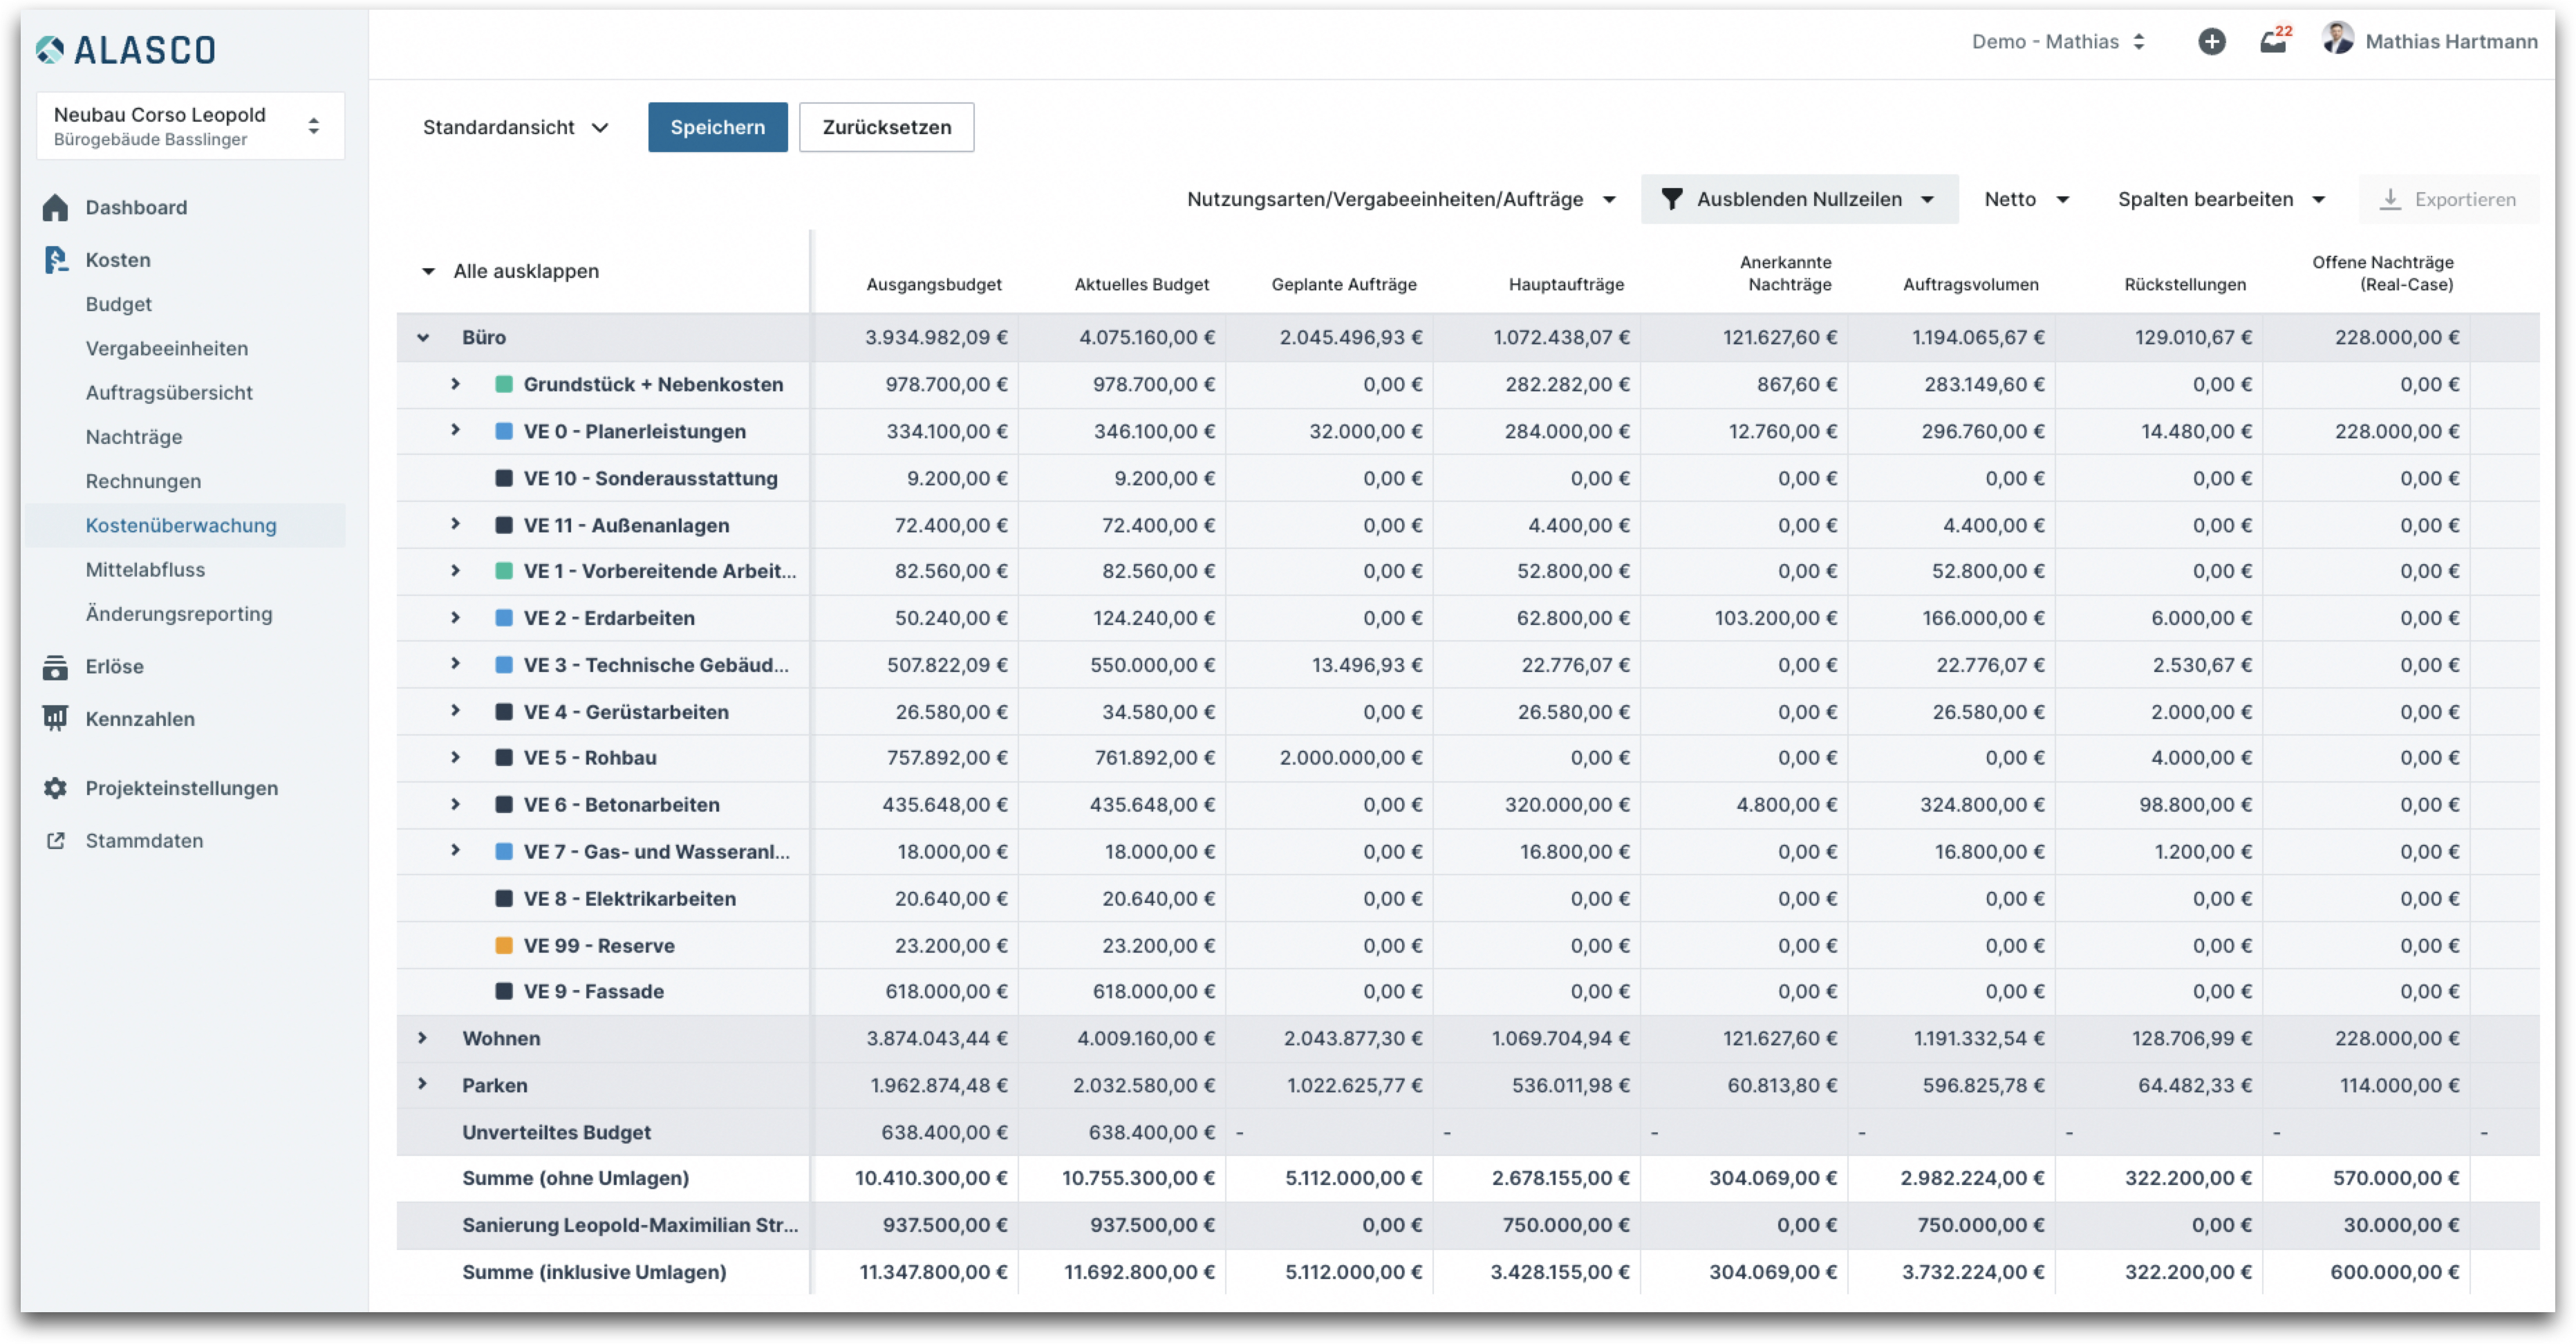Viewport: 2576px width, 1344px height.
Task: Open the Standardansicht view dropdown
Action: pos(516,127)
